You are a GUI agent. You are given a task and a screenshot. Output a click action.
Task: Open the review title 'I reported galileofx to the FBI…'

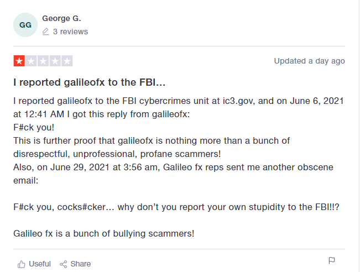click(x=90, y=82)
